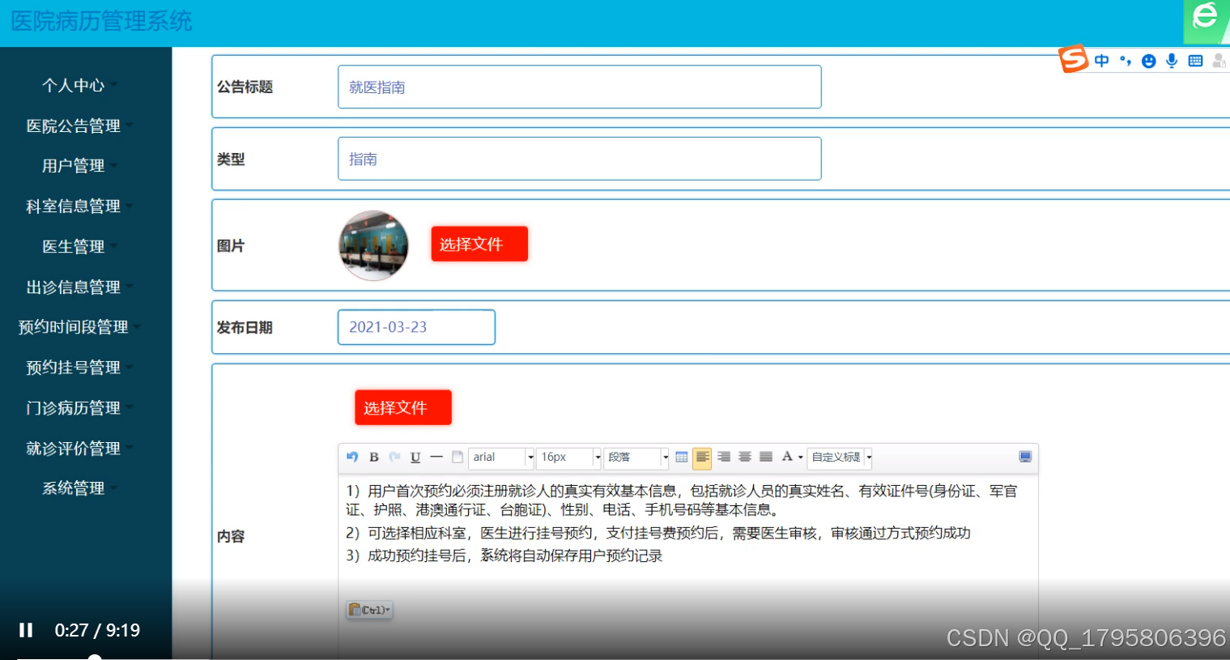Screen dimensions: 1230x660
Task: Align text left in the editor
Action: click(x=702, y=458)
